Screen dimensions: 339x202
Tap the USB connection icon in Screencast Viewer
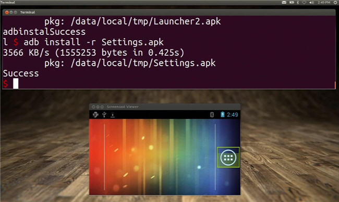point(104,114)
